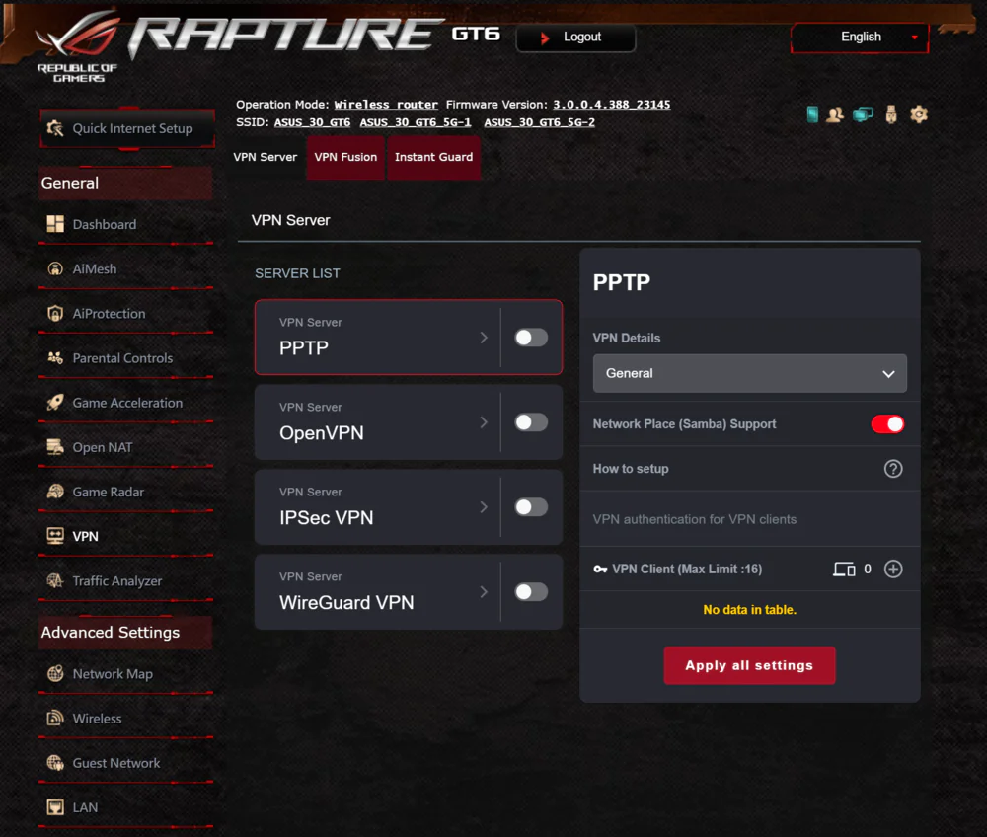987x837 pixels.
Task: Expand the IPSec VPN server chevron
Action: click(484, 507)
